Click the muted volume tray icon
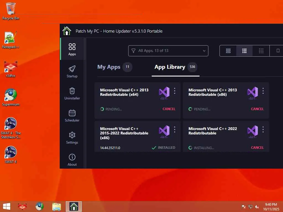The image size is (283, 212). point(257,206)
